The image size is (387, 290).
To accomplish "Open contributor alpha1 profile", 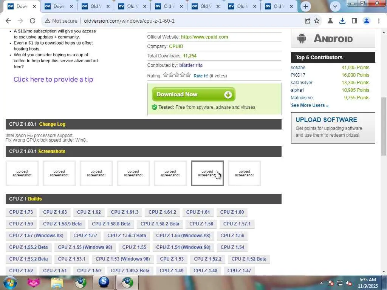I will pos(297,90).
